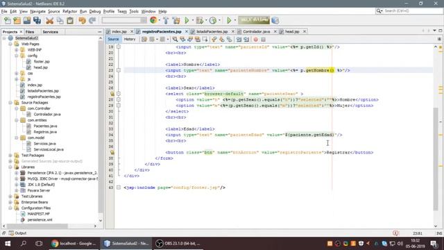Click the Save All icon
This screenshot has width=444, height=250.
[x=37, y=20]
